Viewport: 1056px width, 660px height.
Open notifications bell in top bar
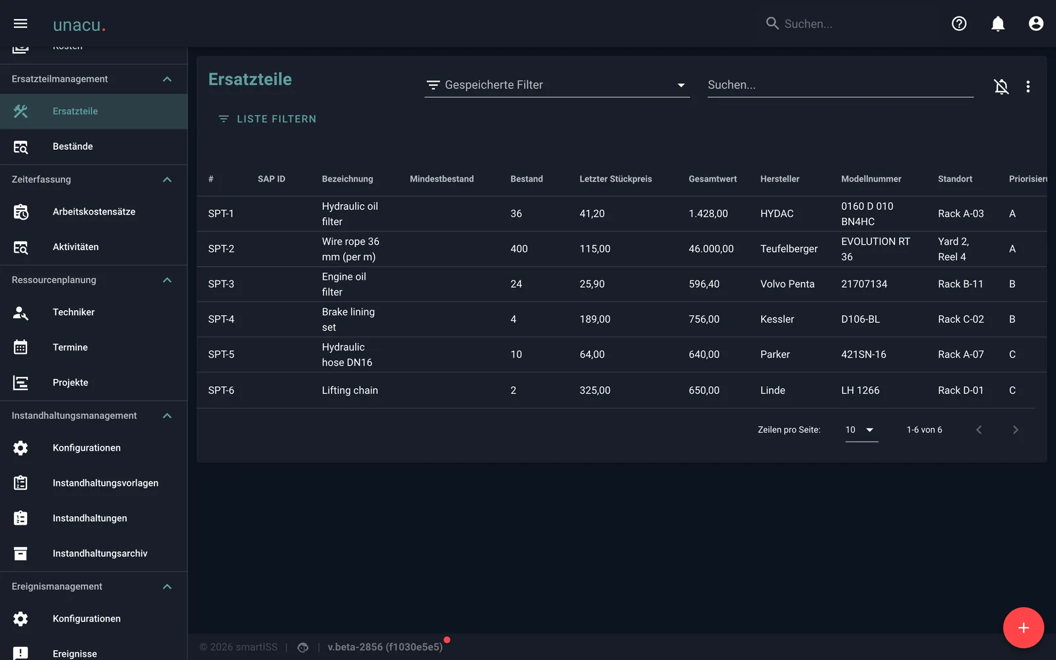[x=998, y=24]
